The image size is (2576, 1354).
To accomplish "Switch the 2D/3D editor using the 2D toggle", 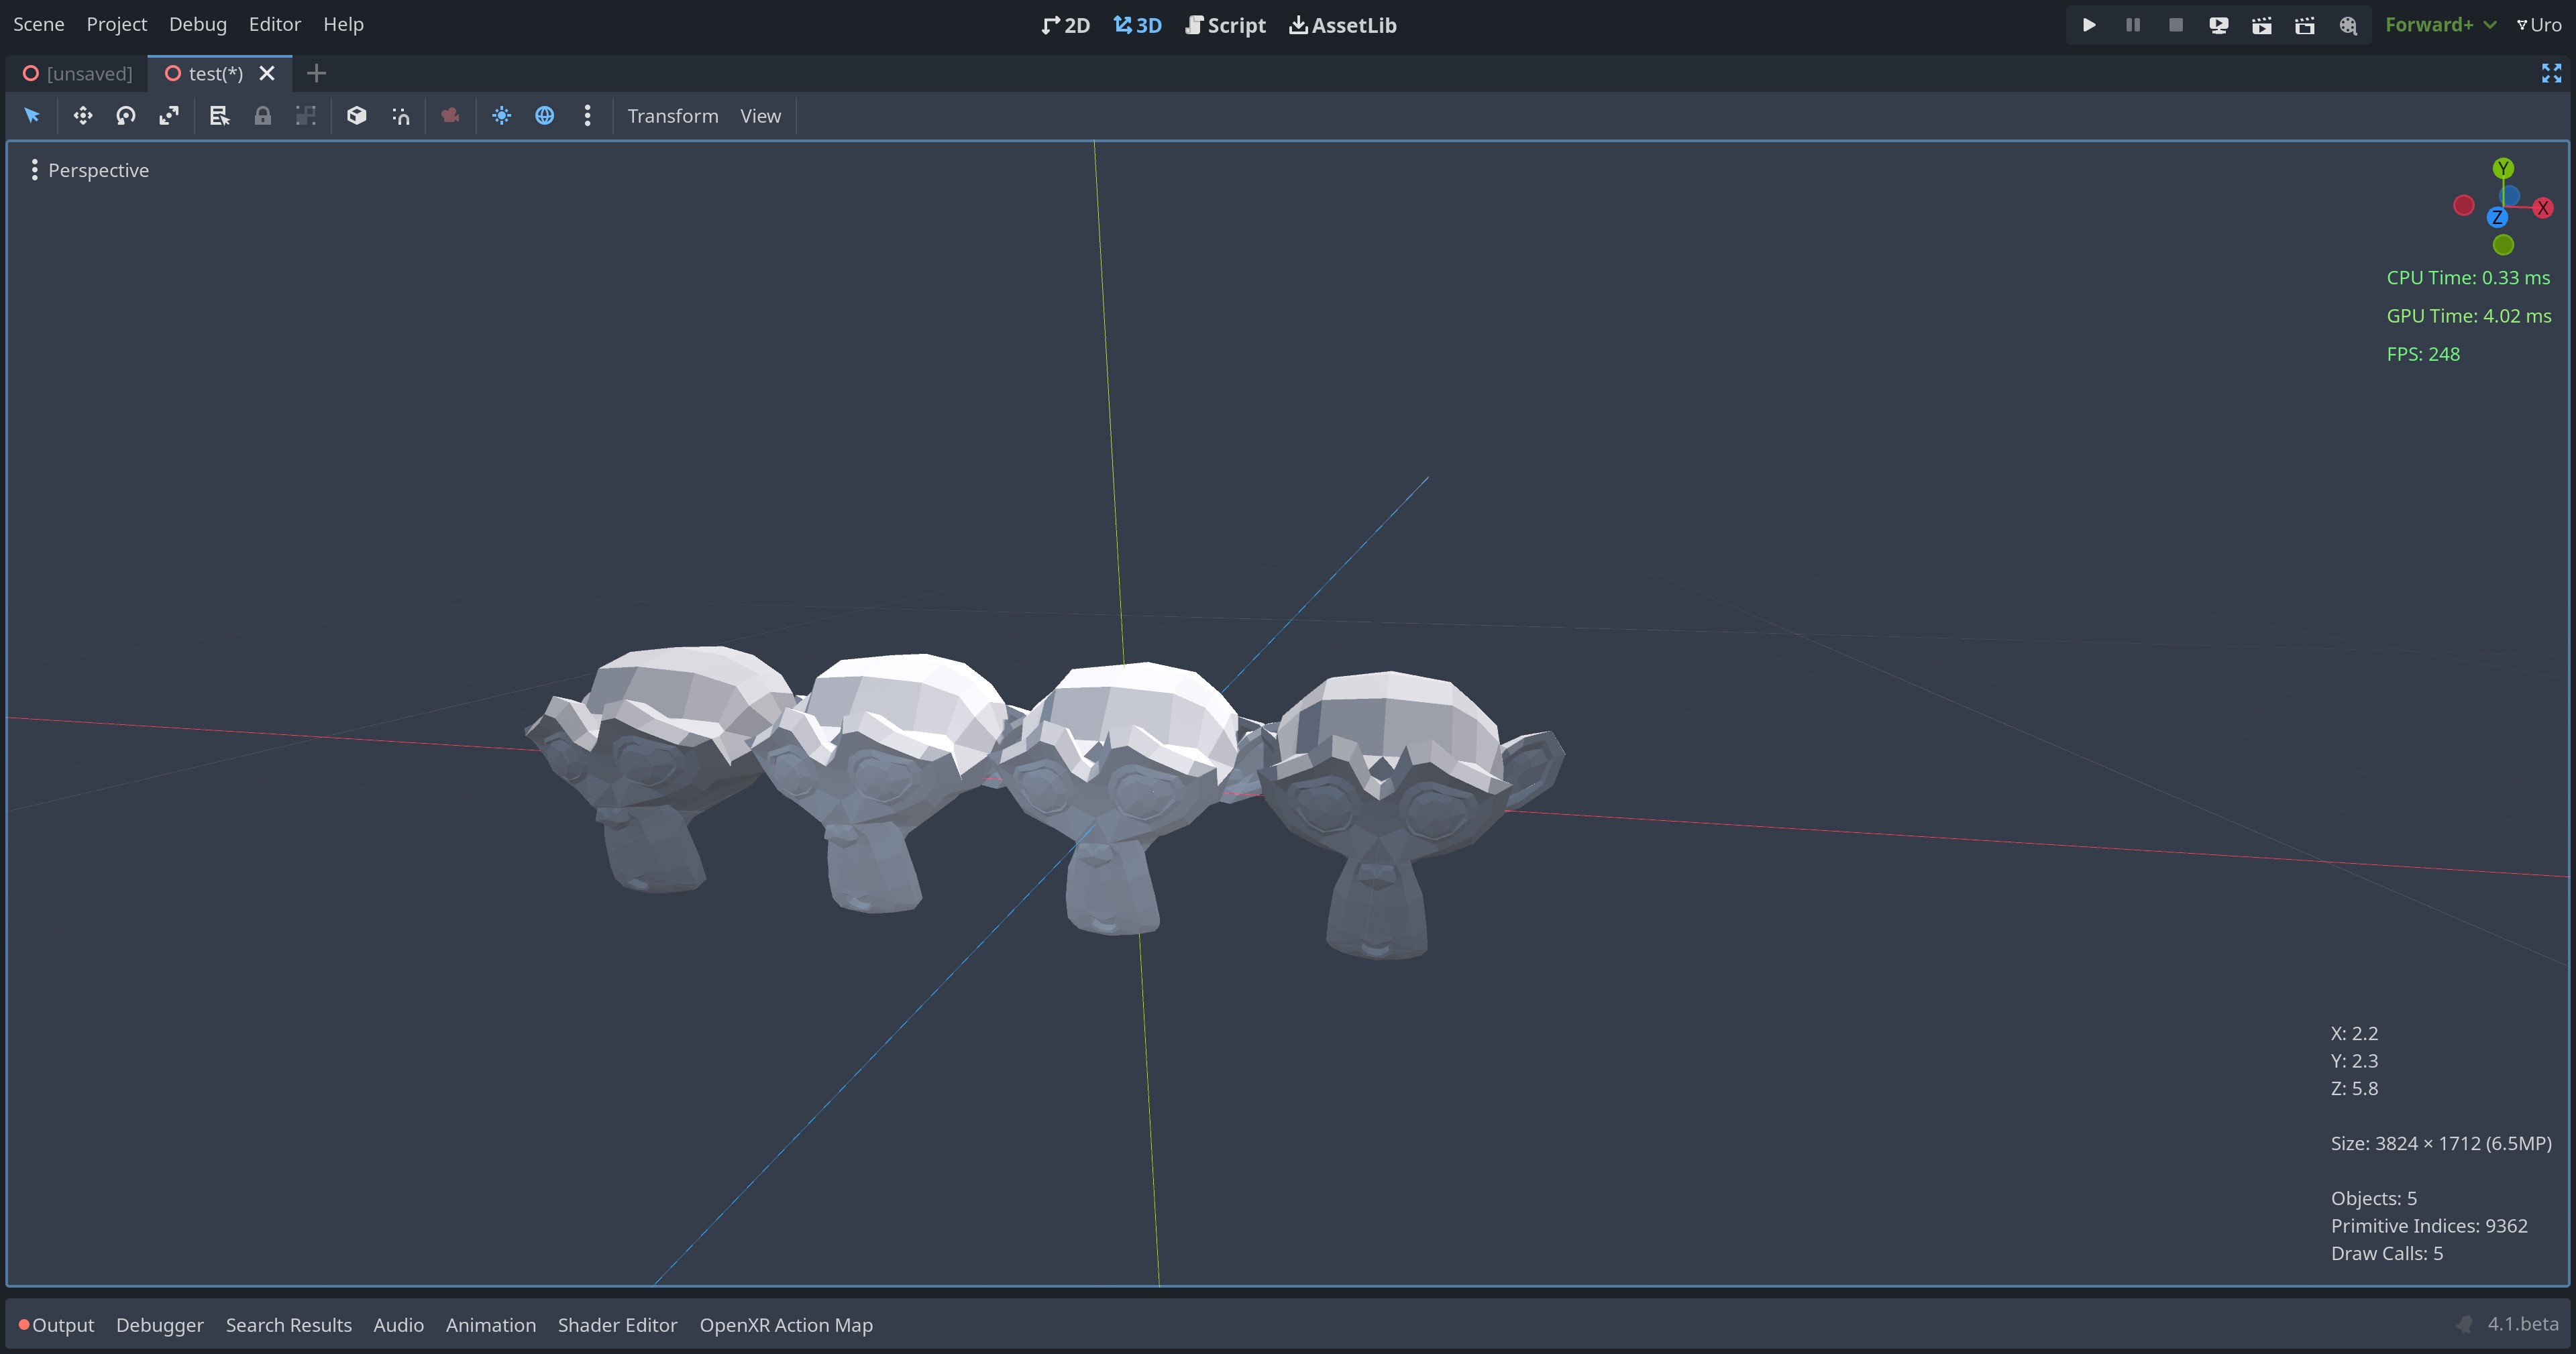I will 1065,24.
